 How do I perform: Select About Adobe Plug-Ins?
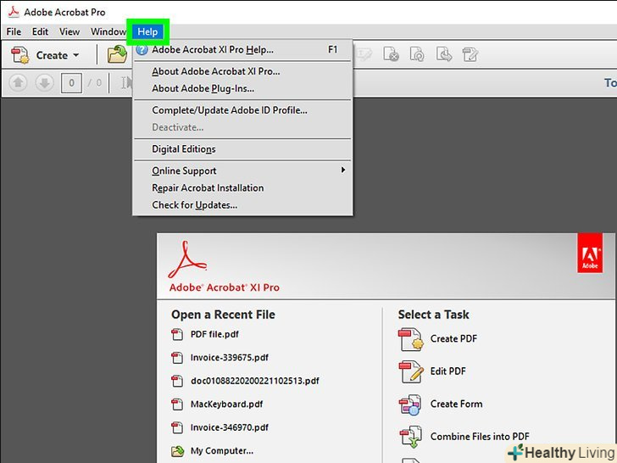(x=242, y=88)
